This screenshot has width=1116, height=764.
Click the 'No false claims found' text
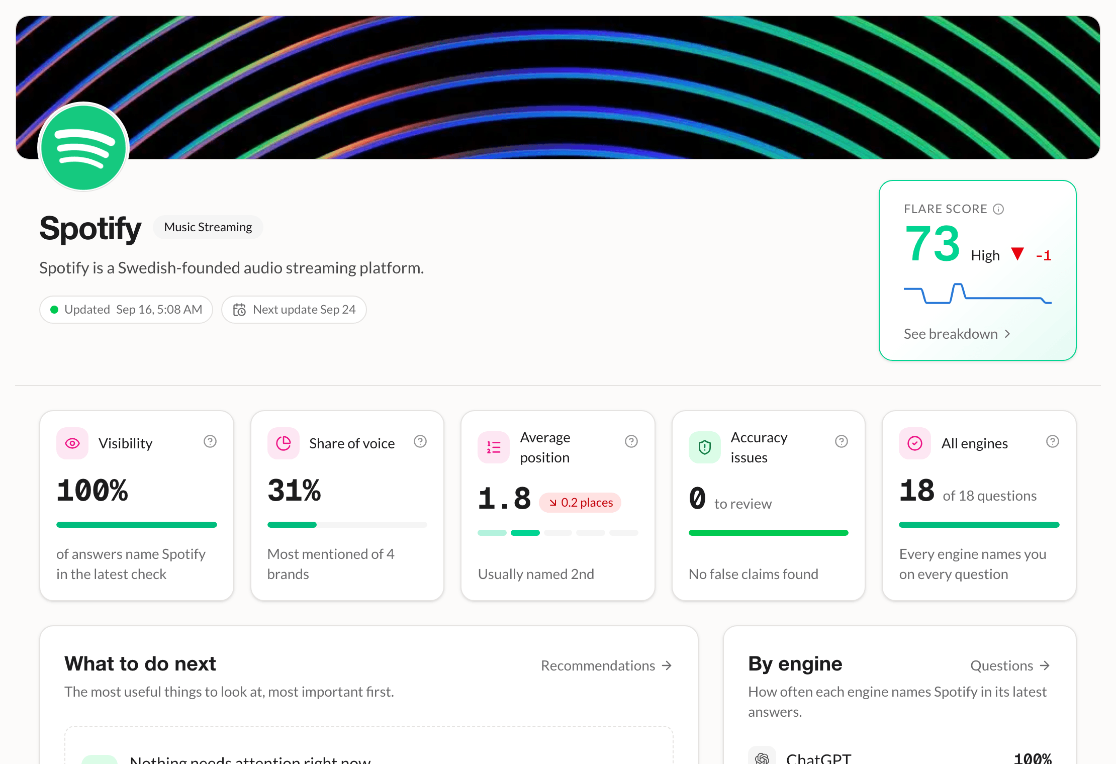coord(754,574)
